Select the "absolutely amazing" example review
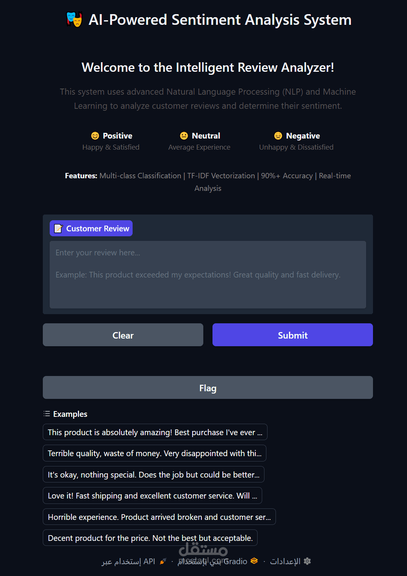This screenshot has height=576, width=407. pos(155,432)
